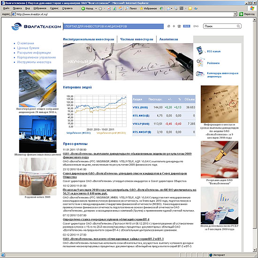Screen dimensions: 258x258
Task: Open Аналитикам tab
Action: coord(168,39)
